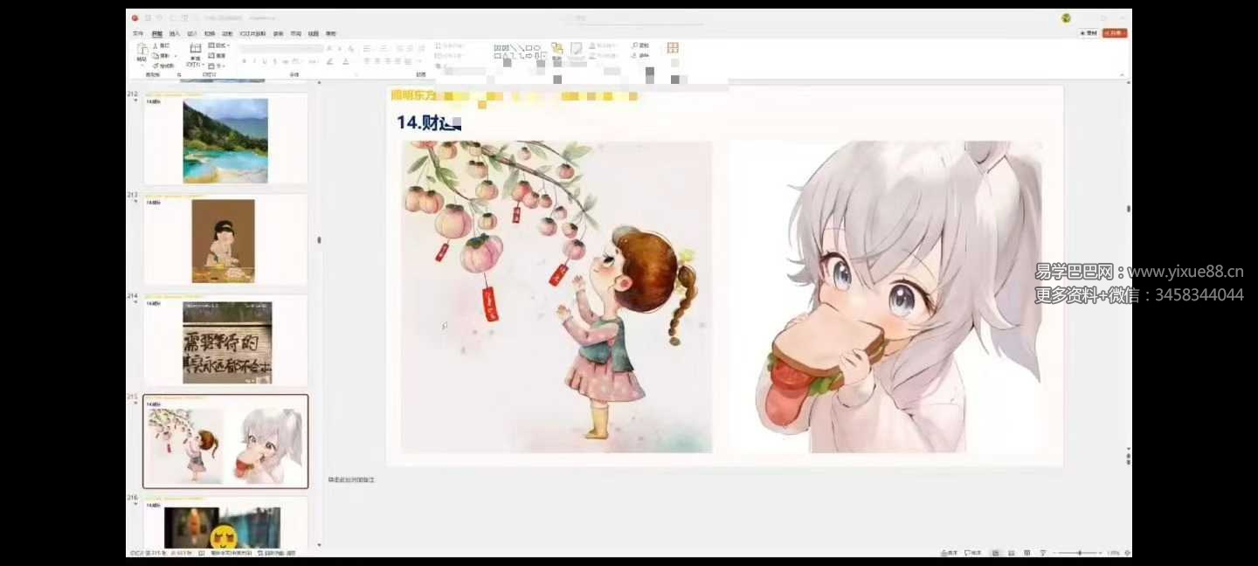Switch to the Insert ribbon tab
The width and height of the screenshot is (1258, 566).
coord(175,34)
